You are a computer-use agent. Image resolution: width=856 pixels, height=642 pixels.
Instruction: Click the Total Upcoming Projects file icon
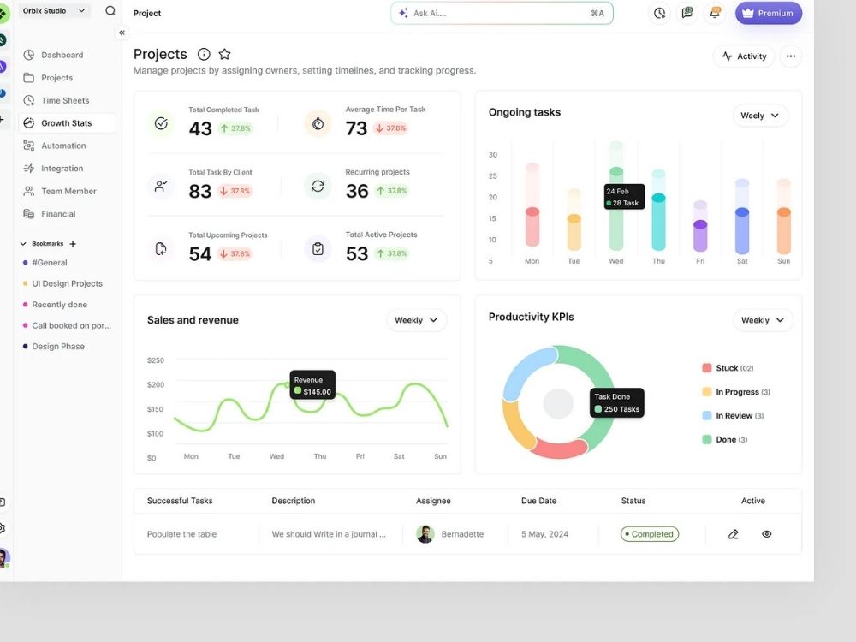(x=161, y=249)
